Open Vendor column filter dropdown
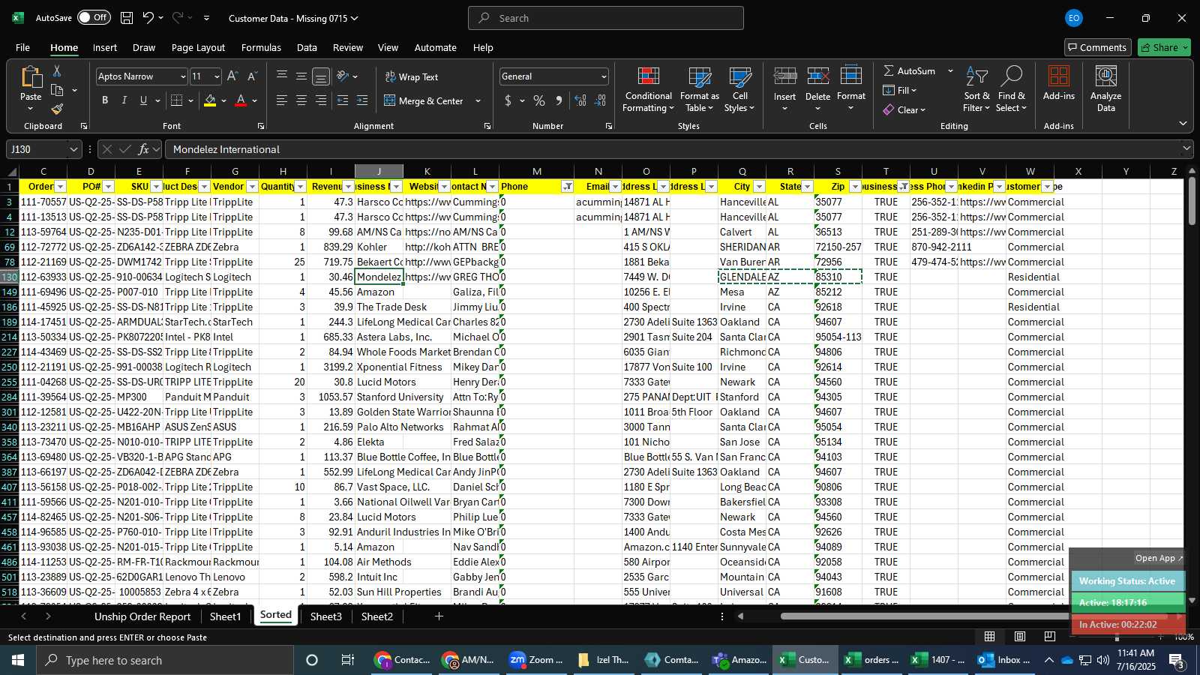 click(252, 187)
